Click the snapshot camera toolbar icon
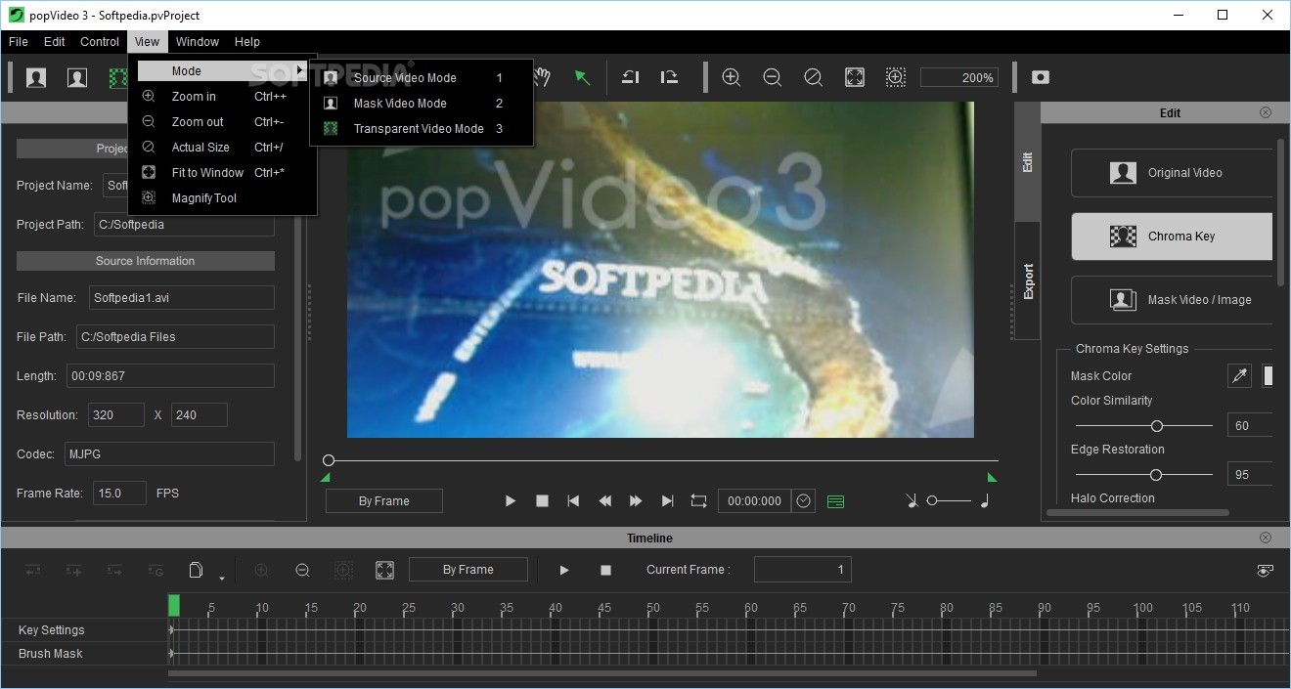Image resolution: width=1291 pixels, height=689 pixels. point(1041,77)
